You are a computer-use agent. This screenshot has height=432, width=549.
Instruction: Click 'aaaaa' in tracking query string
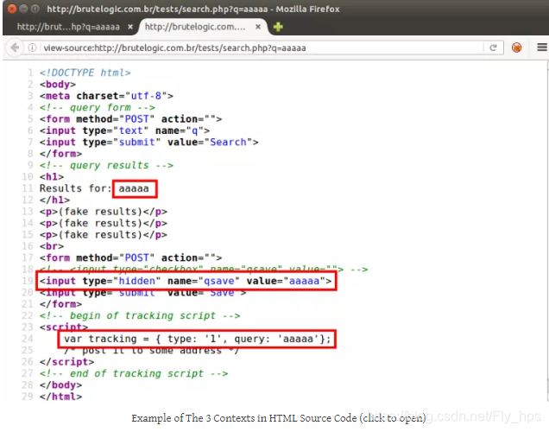coord(299,339)
